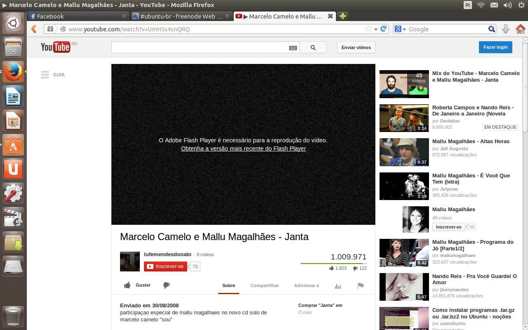Click Obtenha a versão mais recente link

tap(243, 148)
